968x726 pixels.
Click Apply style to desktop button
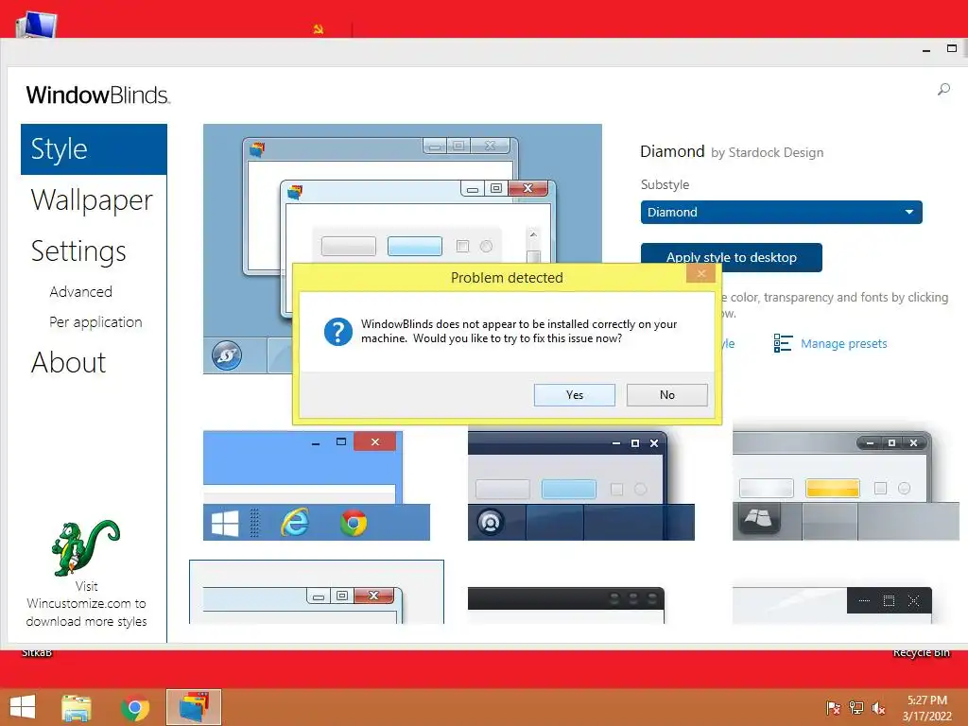coord(731,257)
